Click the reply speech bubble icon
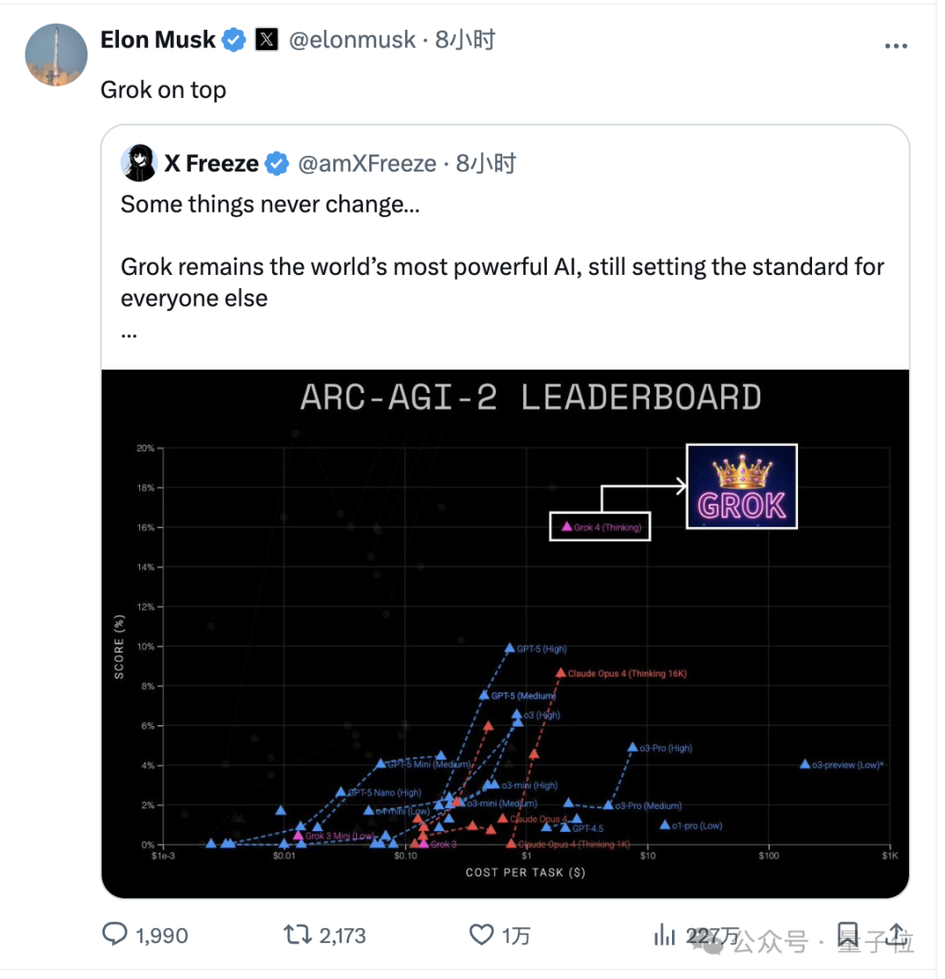This screenshot has width=945, height=979. (x=115, y=934)
